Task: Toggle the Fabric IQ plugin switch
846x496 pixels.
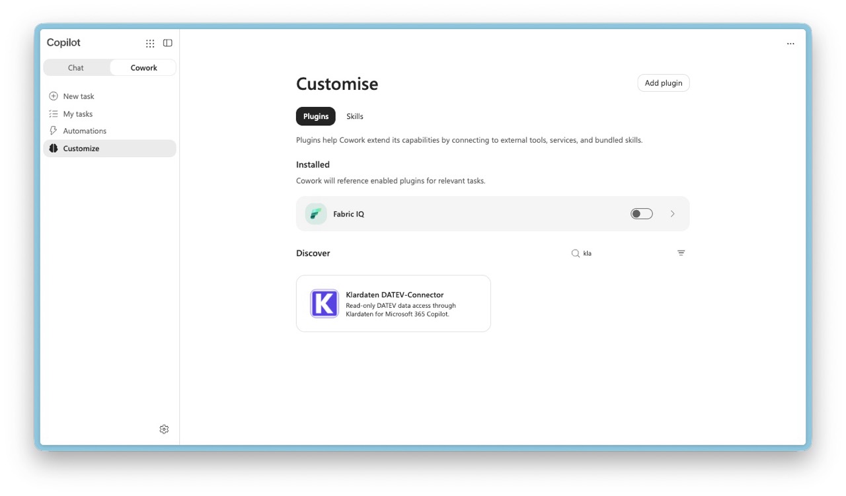Action: pyautogui.click(x=642, y=214)
